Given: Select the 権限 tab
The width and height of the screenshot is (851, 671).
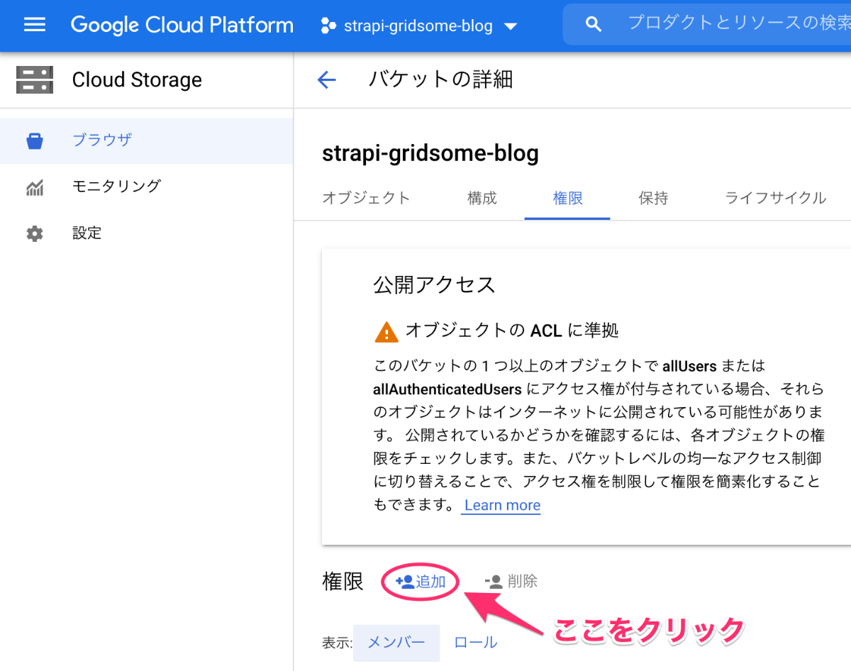Looking at the screenshot, I should pyautogui.click(x=567, y=198).
